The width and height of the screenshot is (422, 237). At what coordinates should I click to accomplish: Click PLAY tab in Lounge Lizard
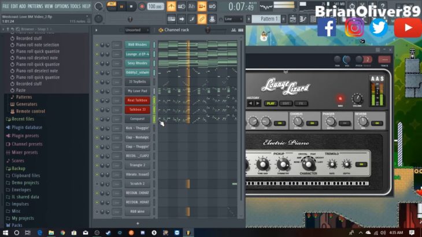click(x=271, y=103)
